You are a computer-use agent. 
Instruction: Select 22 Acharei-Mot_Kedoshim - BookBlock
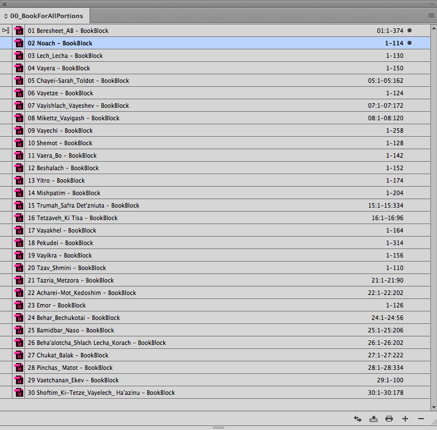215,293
